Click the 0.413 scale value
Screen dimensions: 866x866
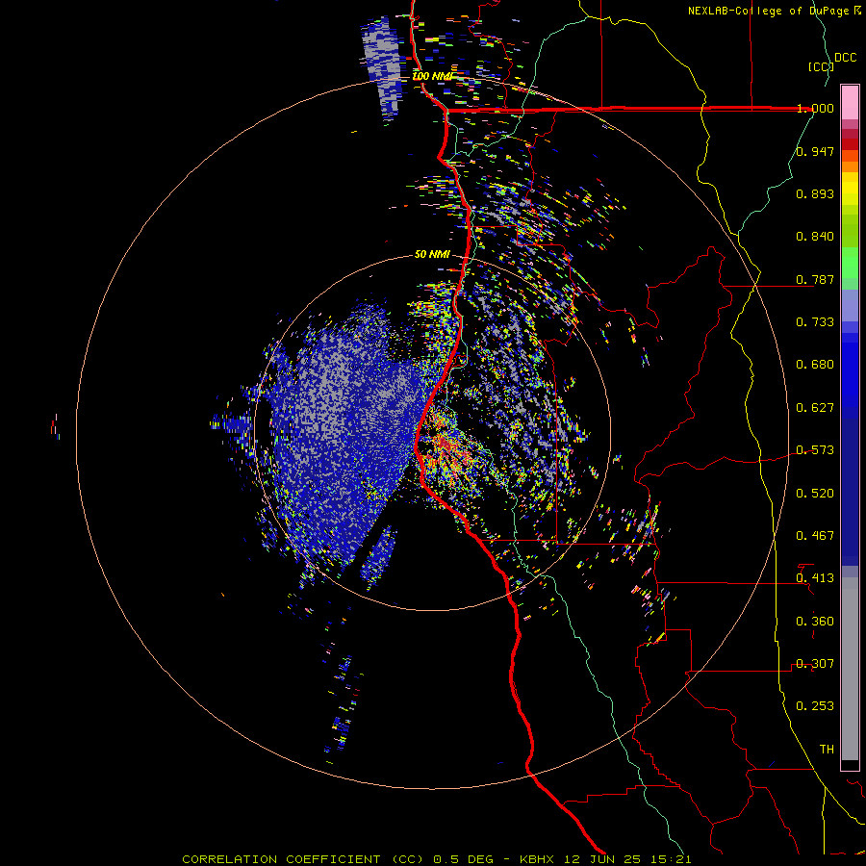(x=815, y=578)
